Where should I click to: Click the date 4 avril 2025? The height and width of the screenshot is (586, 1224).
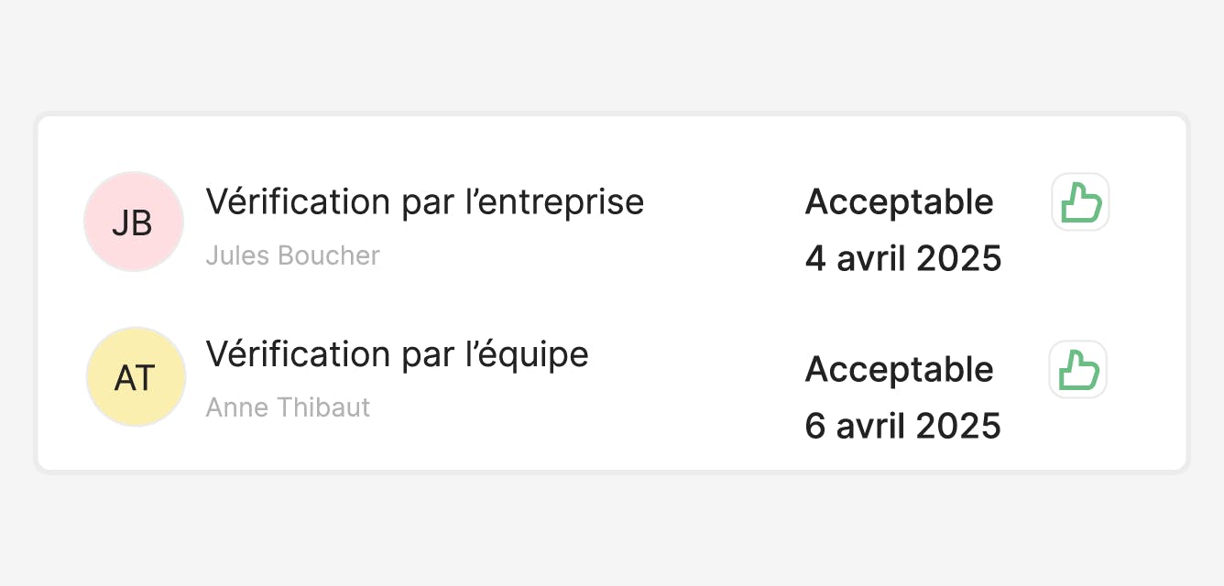point(902,259)
